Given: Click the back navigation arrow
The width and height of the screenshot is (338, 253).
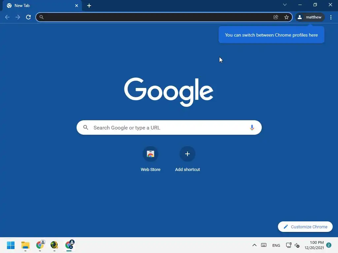Looking at the screenshot, I should point(7,17).
